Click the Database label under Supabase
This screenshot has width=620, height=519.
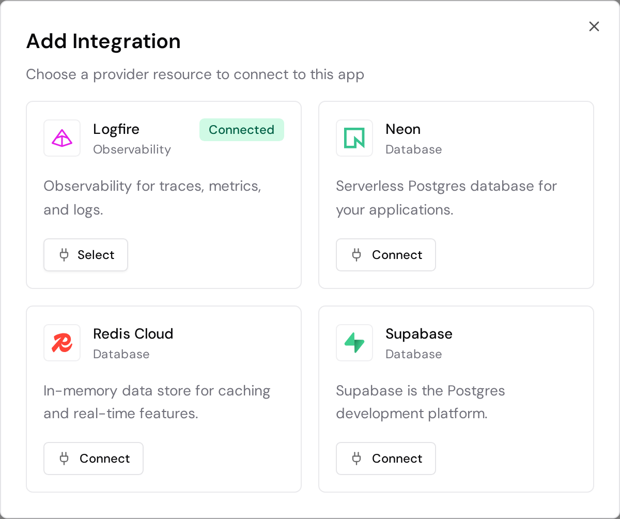[414, 354]
